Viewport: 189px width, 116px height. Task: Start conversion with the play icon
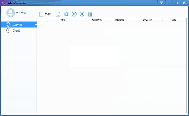pos(74,14)
